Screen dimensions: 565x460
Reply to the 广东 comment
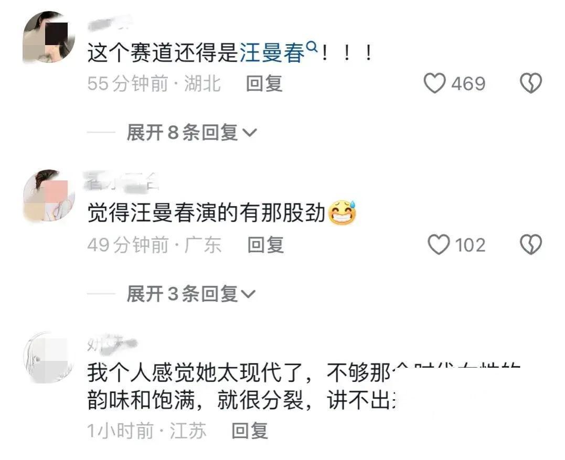pos(265,245)
